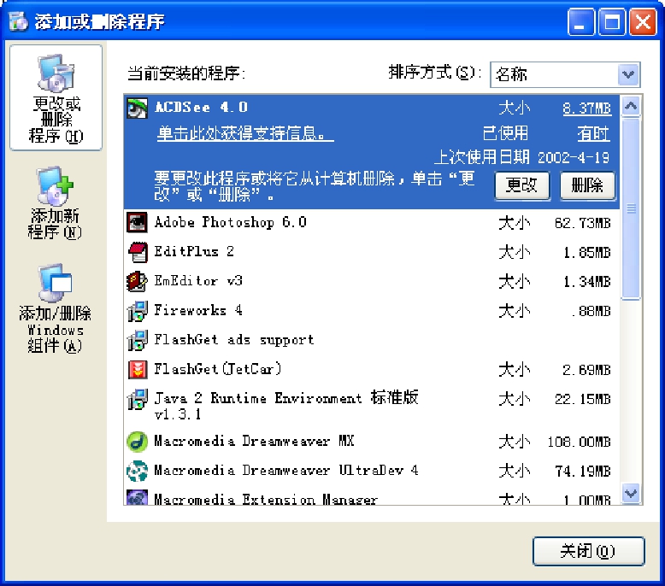
Task: Click the Java 2 Runtime Environment icon
Action: [x=138, y=399]
